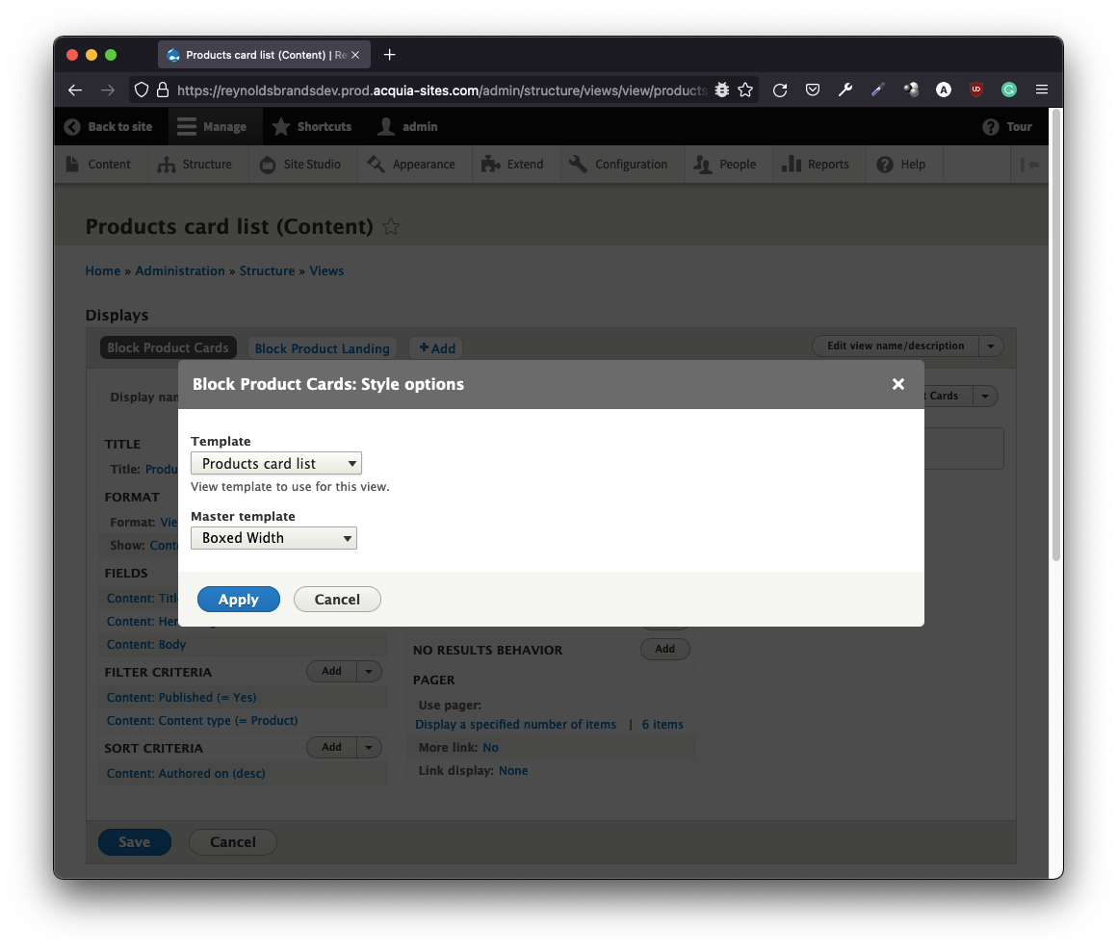
Task: Star this view using the favorite icon
Action: point(391,226)
